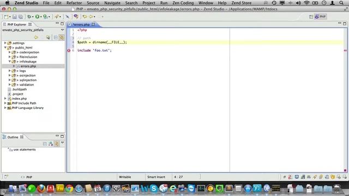This screenshot has width=349, height=196.
Task: Collapse the public_html folder
Action: [5, 47]
